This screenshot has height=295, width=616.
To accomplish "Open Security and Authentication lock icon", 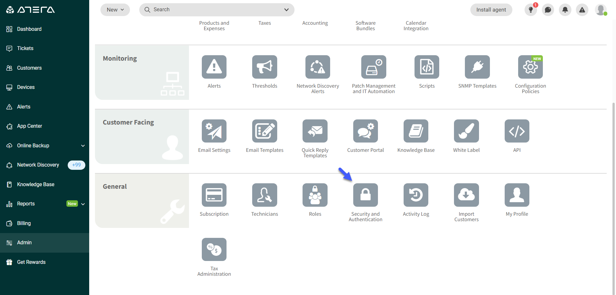I will (365, 195).
